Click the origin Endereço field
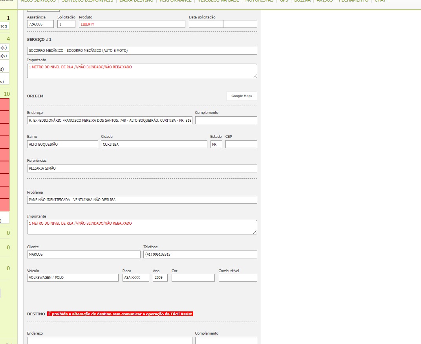 click(110, 120)
